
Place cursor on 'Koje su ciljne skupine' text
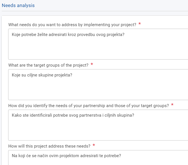click(32, 75)
